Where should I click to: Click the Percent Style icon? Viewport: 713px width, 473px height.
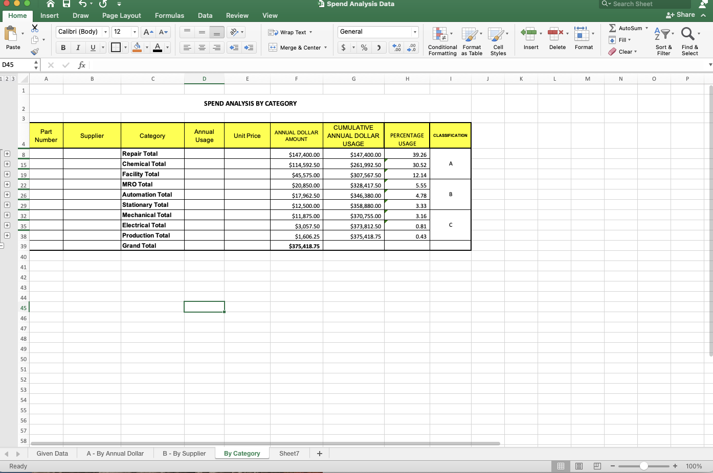point(364,46)
